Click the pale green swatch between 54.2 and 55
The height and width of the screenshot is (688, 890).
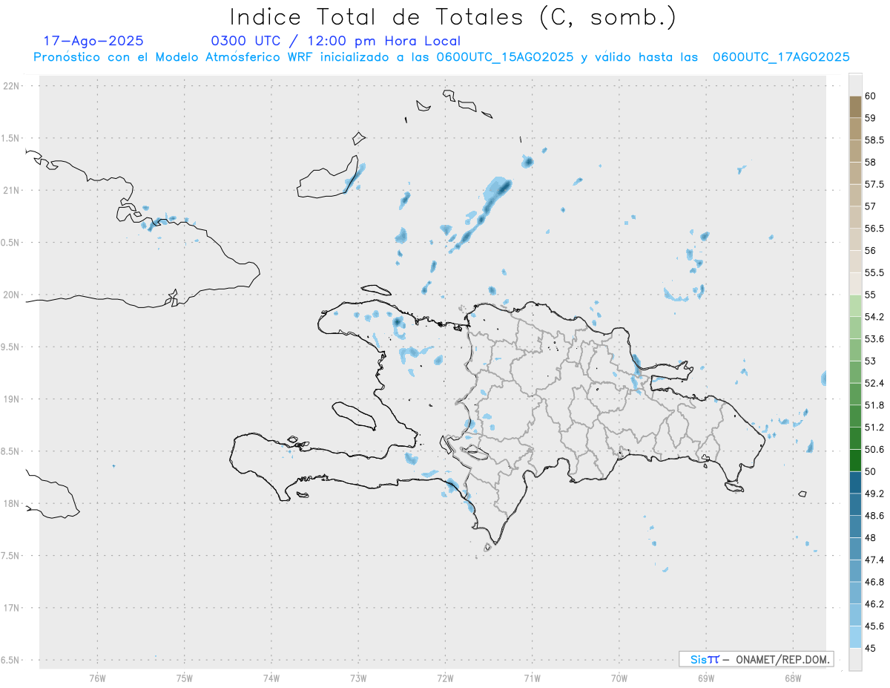(x=855, y=306)
